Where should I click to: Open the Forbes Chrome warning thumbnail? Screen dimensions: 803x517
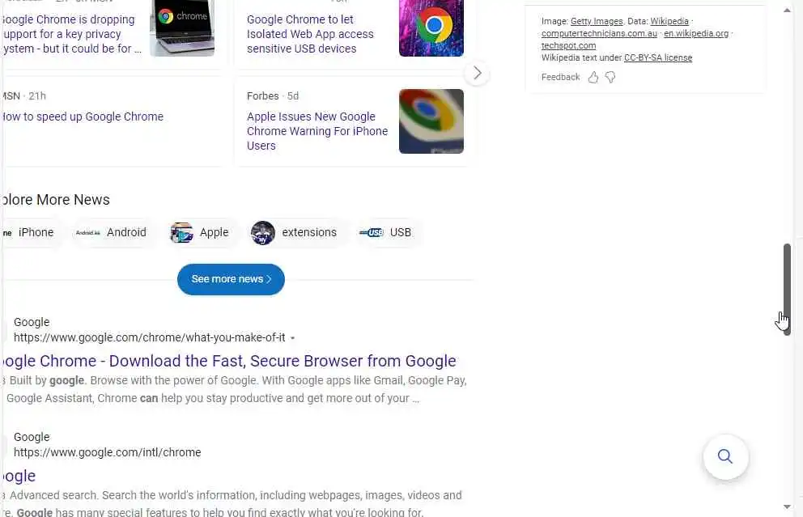coord(431,121)
